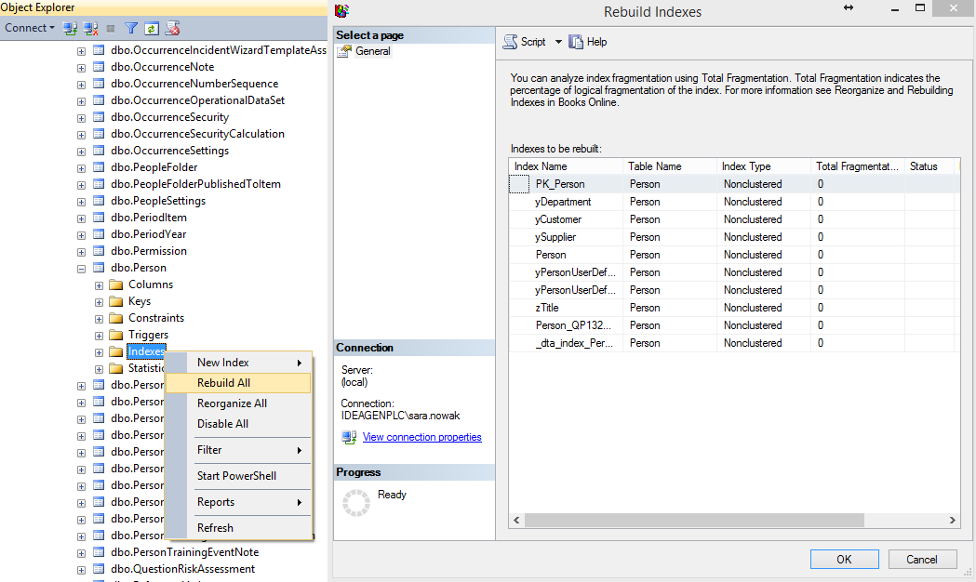Viewport: 976px width, 582px height.
Task: Click the Total Fragmentation column header
Action: pyautogui.click(x=857, y=166)
